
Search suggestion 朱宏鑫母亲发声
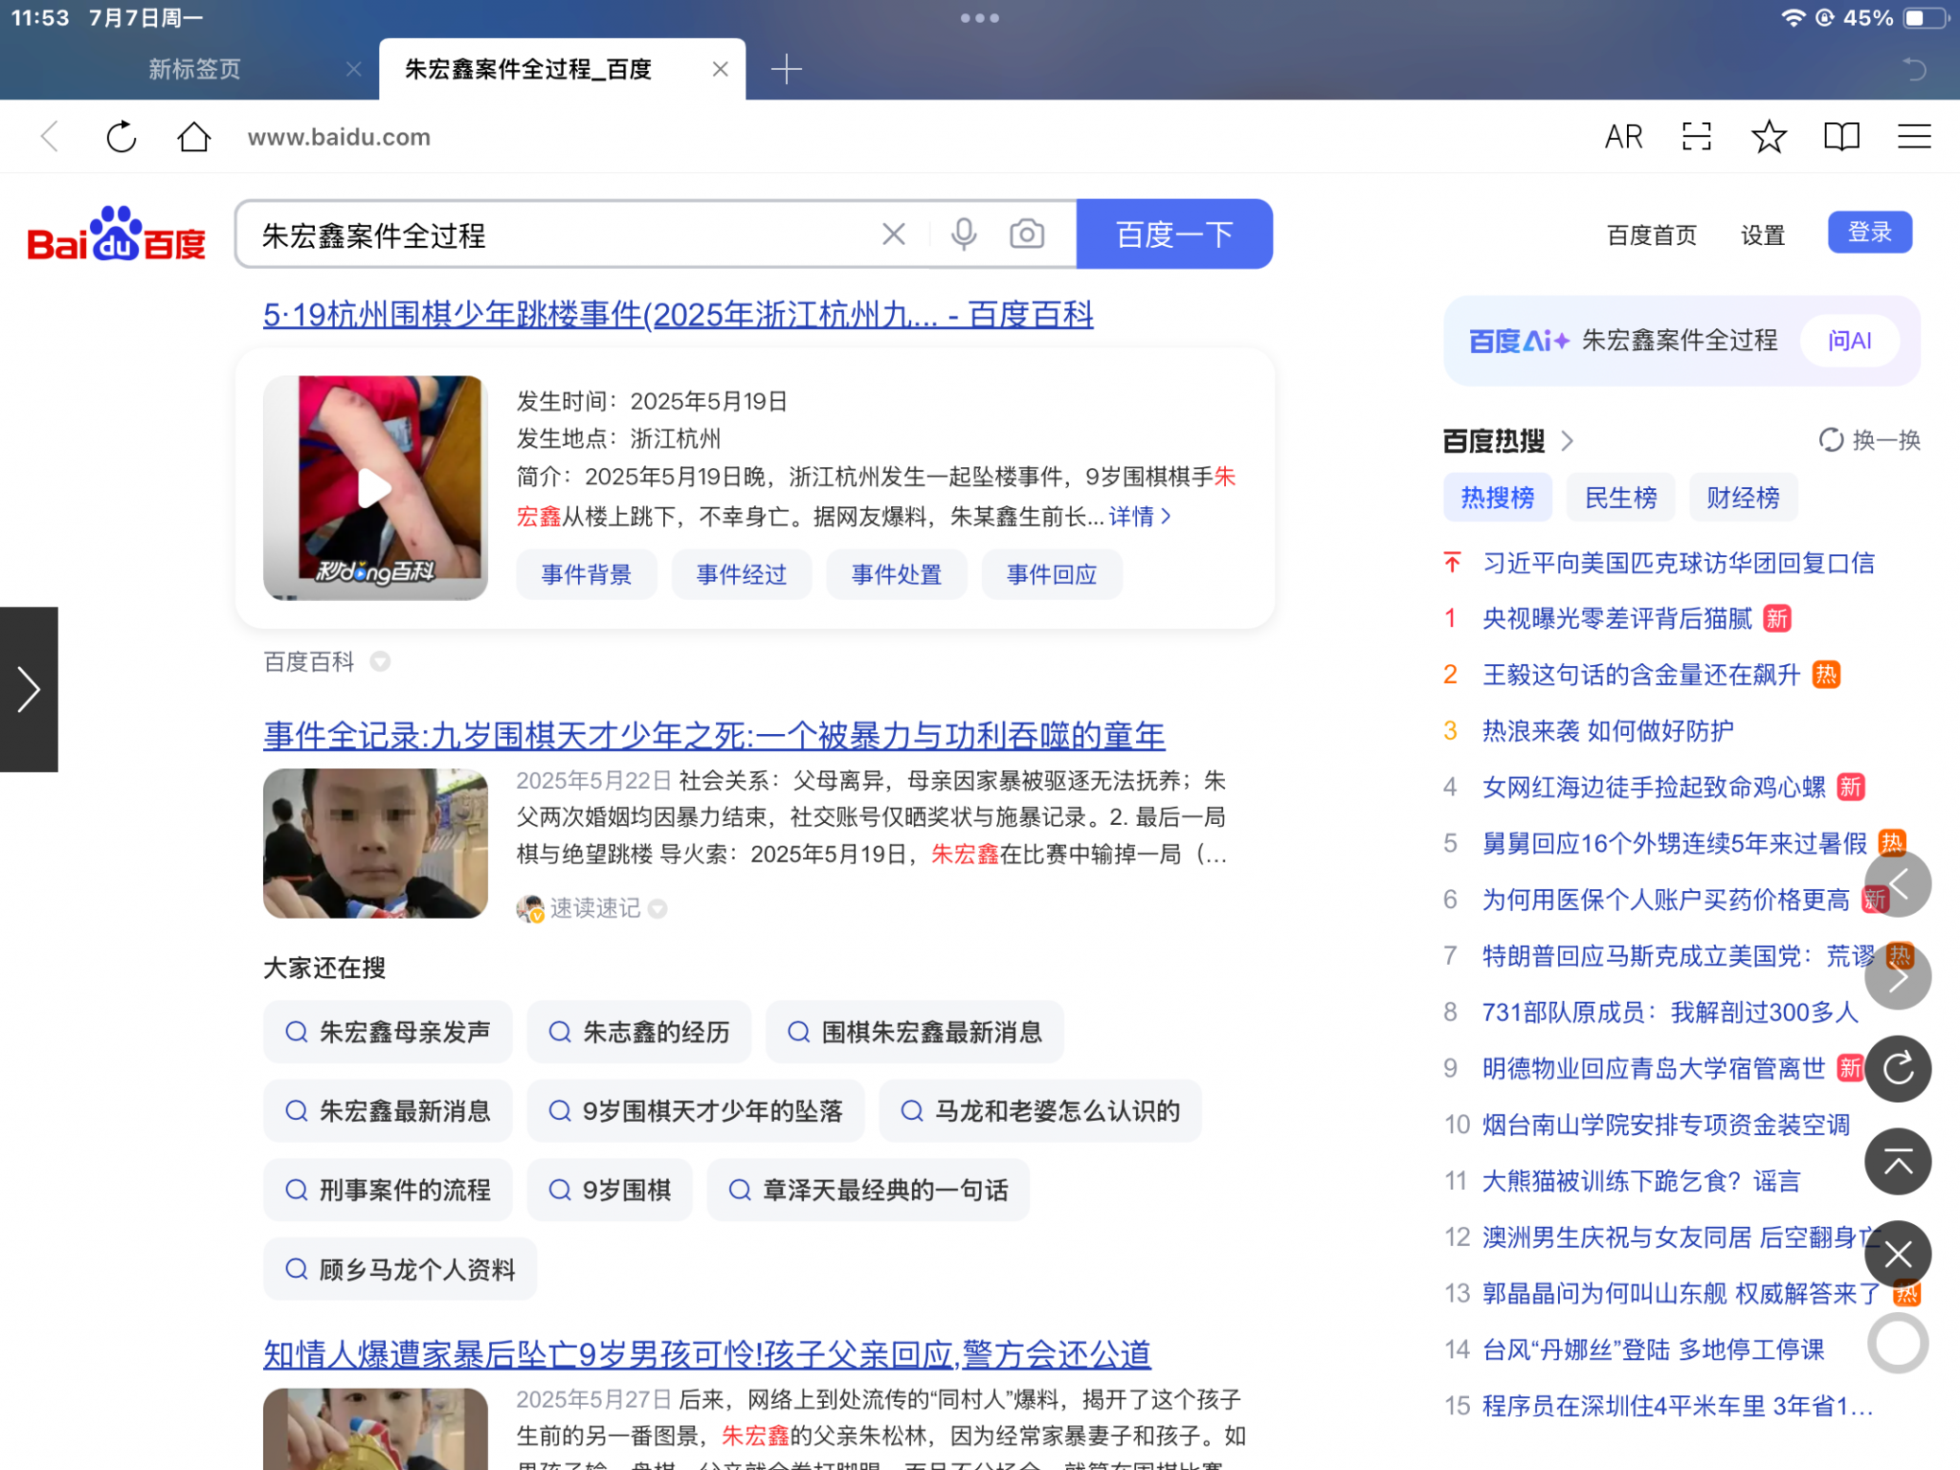click(x=388, y=1032)
